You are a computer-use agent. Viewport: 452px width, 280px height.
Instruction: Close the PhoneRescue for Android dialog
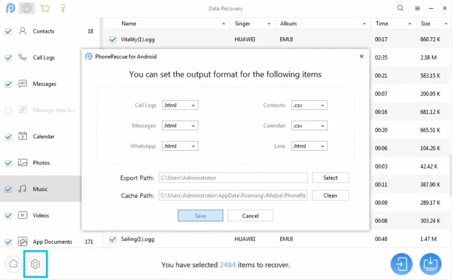362,56
